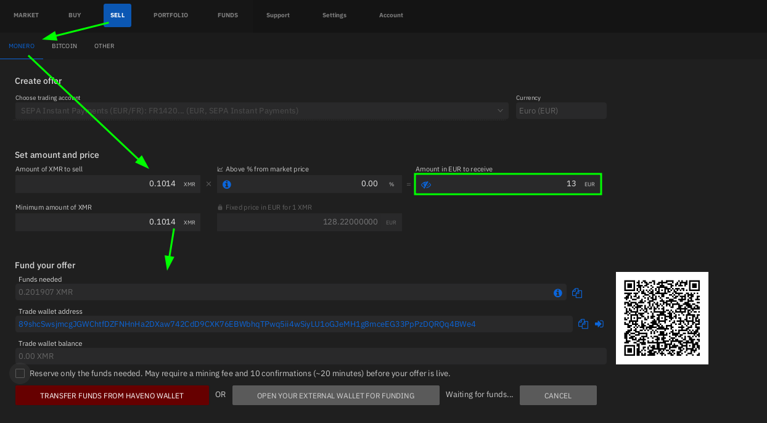This screenshot has width=767, height=423.
Task: Click the chart icon beside Above % label
Action: [220, 169]
